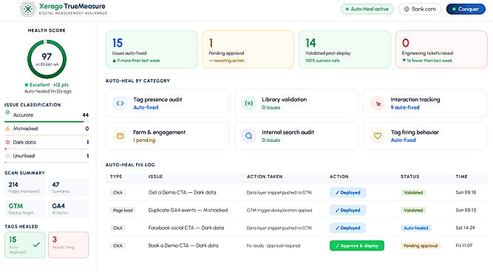Select the 1 Pending approval card

[x=248, y=50]
